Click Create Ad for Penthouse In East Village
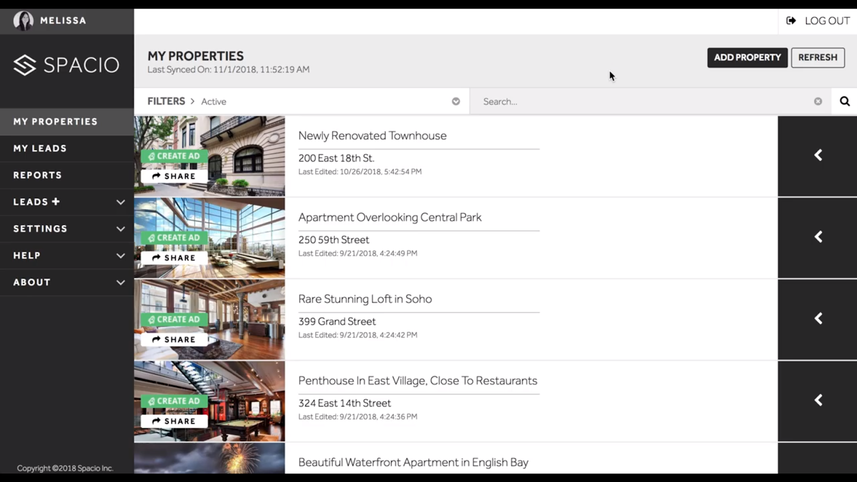The height and width of the screenshot is (482, 857). click(174, 401)
